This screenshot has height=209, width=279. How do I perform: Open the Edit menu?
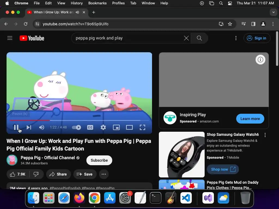48,3
